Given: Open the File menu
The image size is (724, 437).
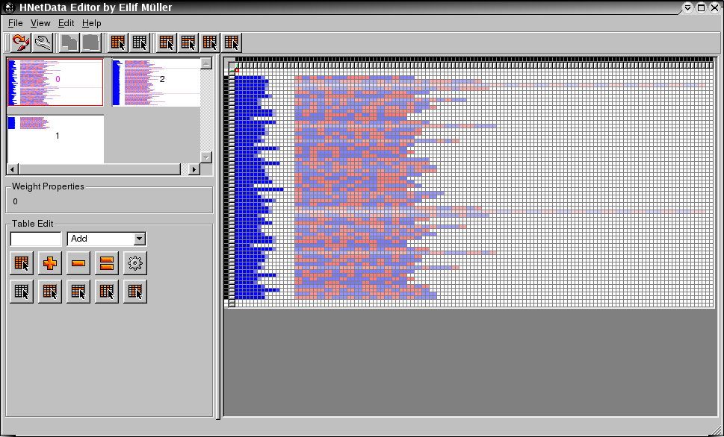Looking at the screenshot, I should click(15, 23).
